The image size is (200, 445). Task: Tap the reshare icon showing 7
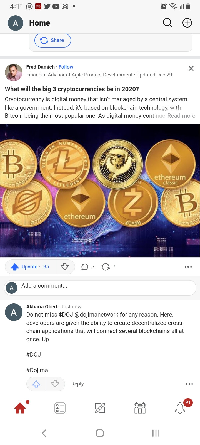[108, 267]
